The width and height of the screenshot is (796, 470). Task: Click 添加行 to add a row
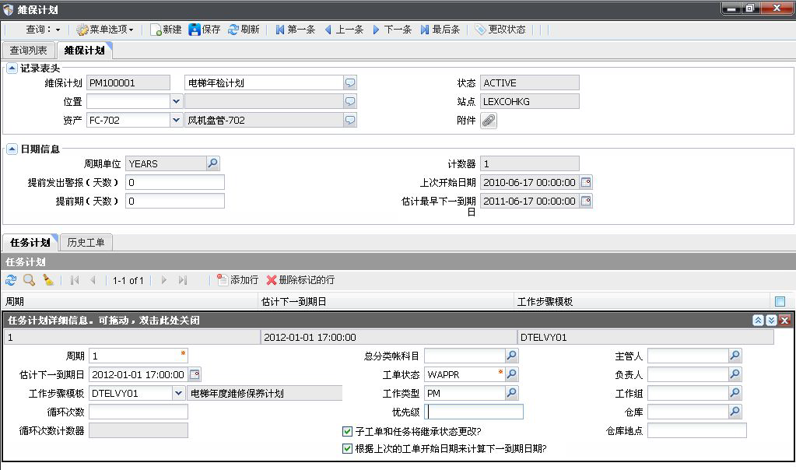click(x=237, y=279)
